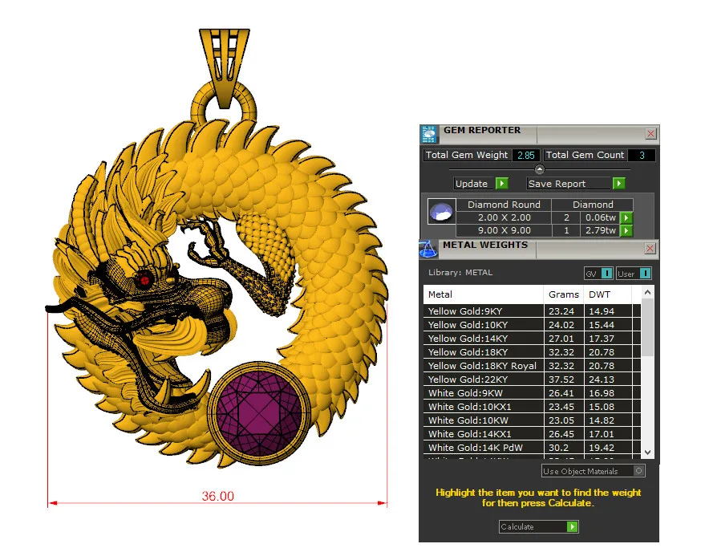Click the 9.00 X 9.00 diamond size
701x552 pixels.
pos(504,231)
